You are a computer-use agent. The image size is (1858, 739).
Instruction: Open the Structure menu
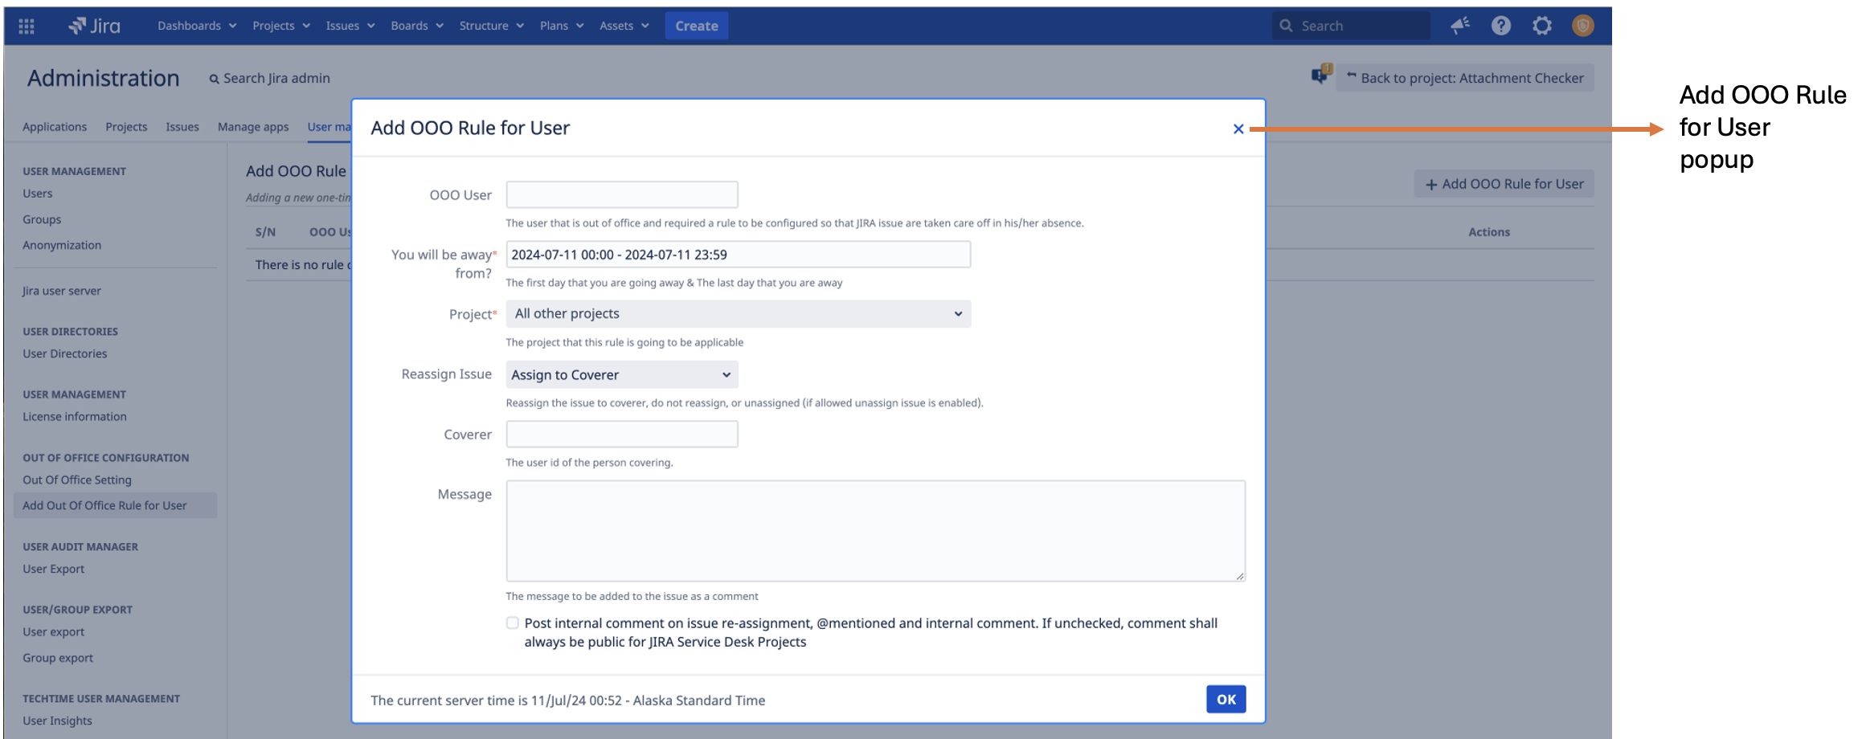pos(491,26)
